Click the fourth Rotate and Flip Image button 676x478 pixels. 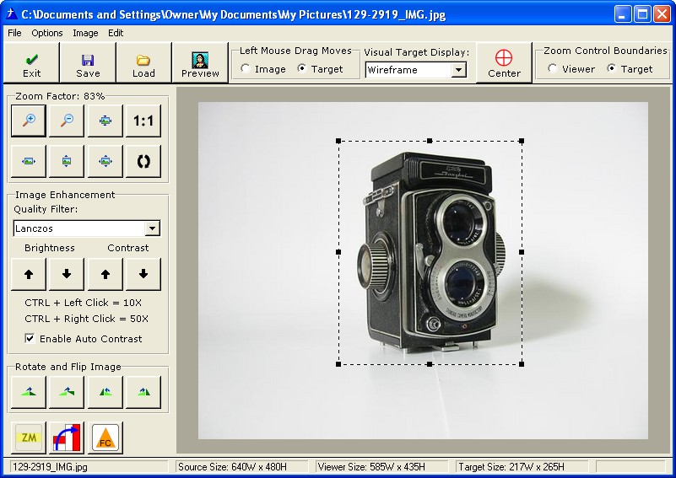pyautogui.click(x=143, y=392)
